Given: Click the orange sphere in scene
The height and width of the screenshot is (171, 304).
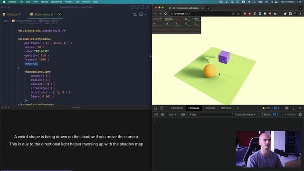Looking at the screenshot, I should 210,71.
